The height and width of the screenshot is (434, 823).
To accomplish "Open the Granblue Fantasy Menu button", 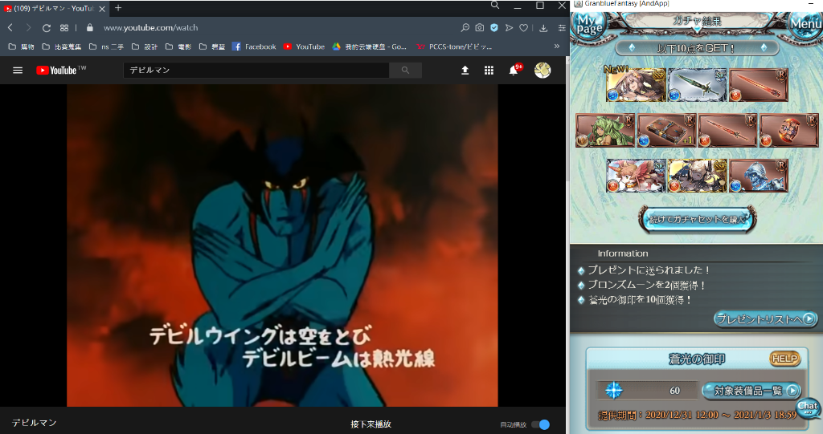I will pos(805,23).
